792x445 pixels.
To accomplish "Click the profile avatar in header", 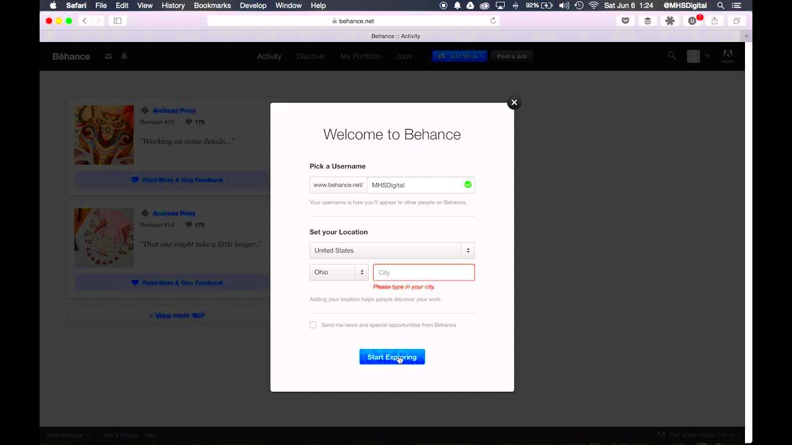I will [693, 56].
